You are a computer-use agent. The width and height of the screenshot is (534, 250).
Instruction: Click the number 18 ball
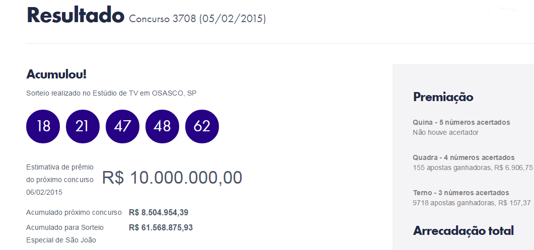[43, 126]
